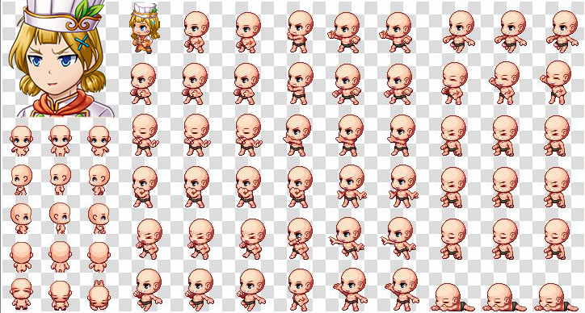This screenshot has height=313, width=585.
Task: Select the first front-facing small walking sprite
Action: point(21,141)
